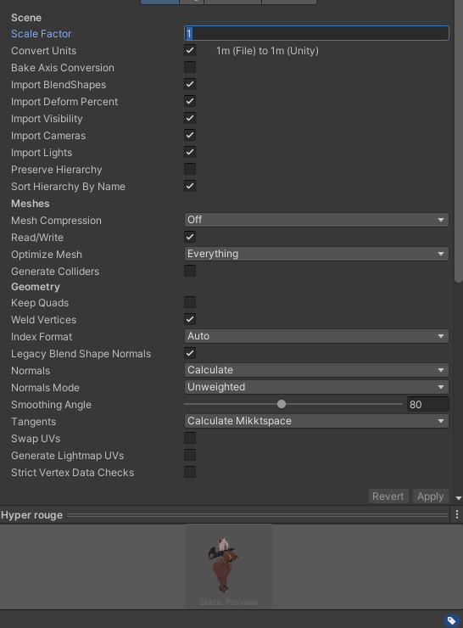Open the preview panel three-dot menu
This screenshot has height=628, width=463.
click(457, 514)
